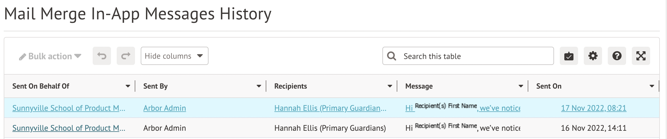Open table settings gear icon
The width and height of the screenshot is (667, 139).
pos(593,56)
